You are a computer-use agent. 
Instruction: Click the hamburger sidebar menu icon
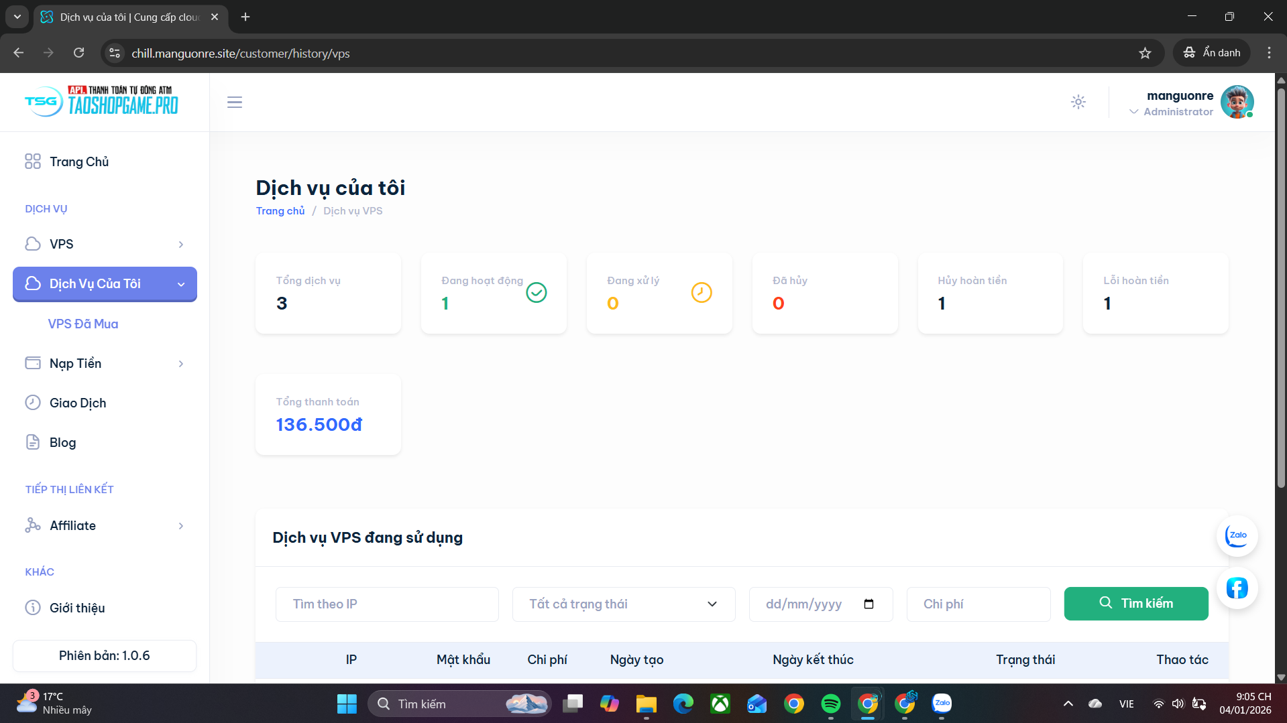(x=234, y=103)
